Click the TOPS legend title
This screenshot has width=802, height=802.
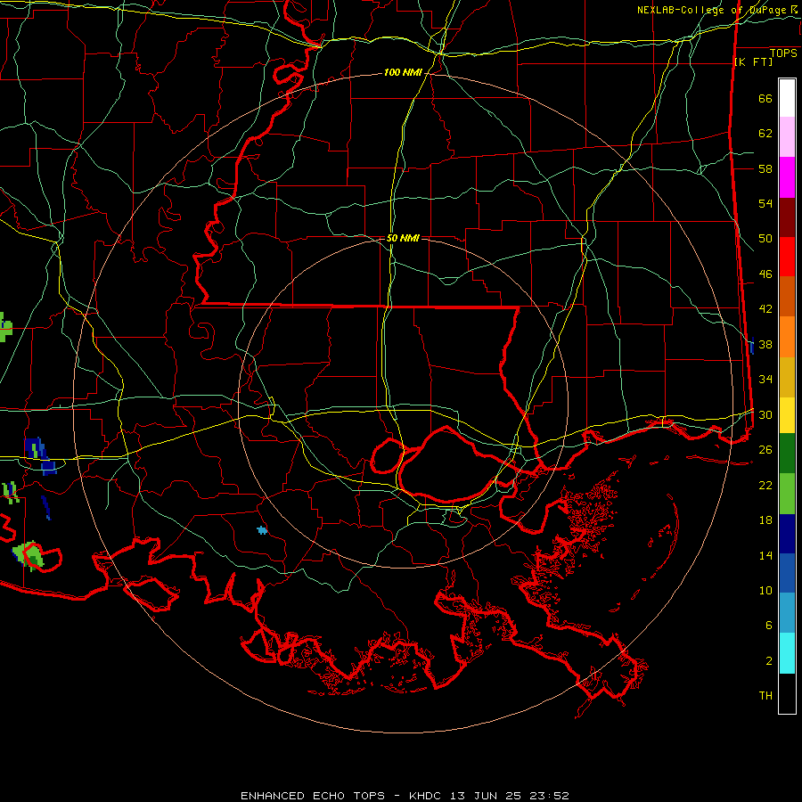pyautogui.click(x=783, y=53)
